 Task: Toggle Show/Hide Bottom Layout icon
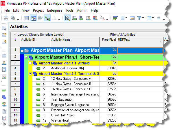coord(67,18)
